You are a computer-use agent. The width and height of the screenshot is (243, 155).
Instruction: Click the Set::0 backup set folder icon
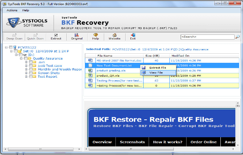pyautogui.click(x=20, y=51)
